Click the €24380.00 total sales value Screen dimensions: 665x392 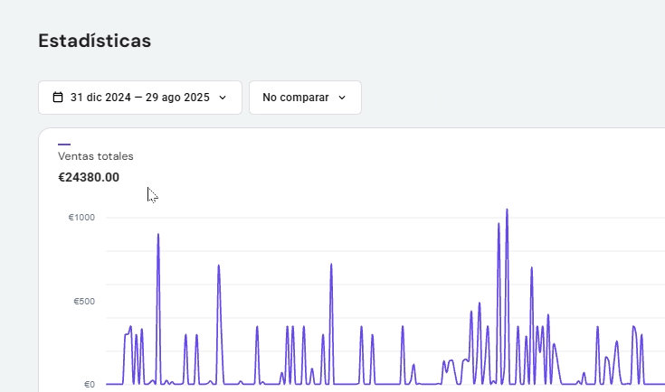(x=89, y=177)
